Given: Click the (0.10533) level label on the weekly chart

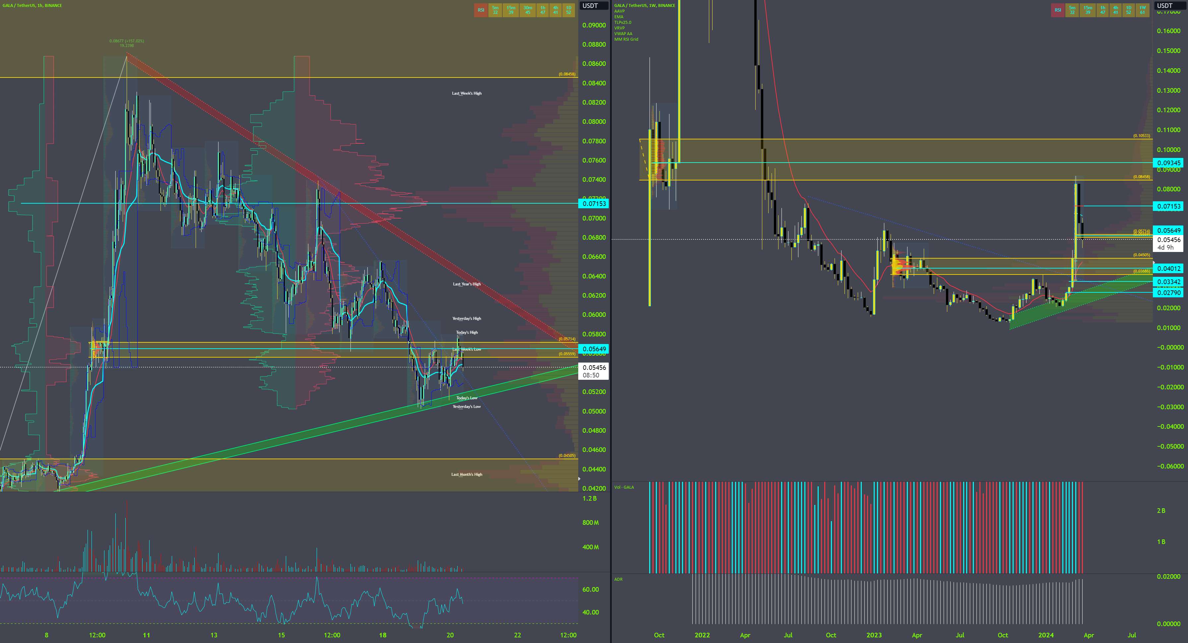Looking at the screenshot, I should tap(1142, 136).
